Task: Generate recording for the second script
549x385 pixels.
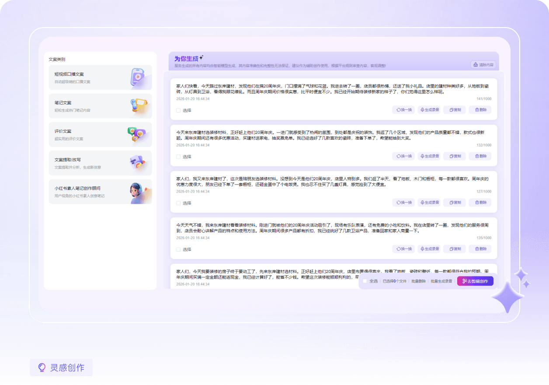Action: pyautogui.click(x=429, y=156)
